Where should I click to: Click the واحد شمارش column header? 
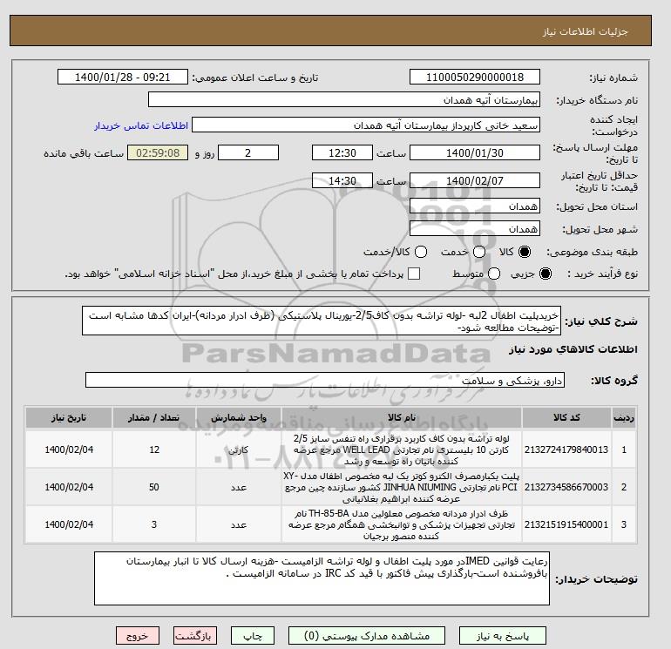pyautogui.click(x=239, y=417)
